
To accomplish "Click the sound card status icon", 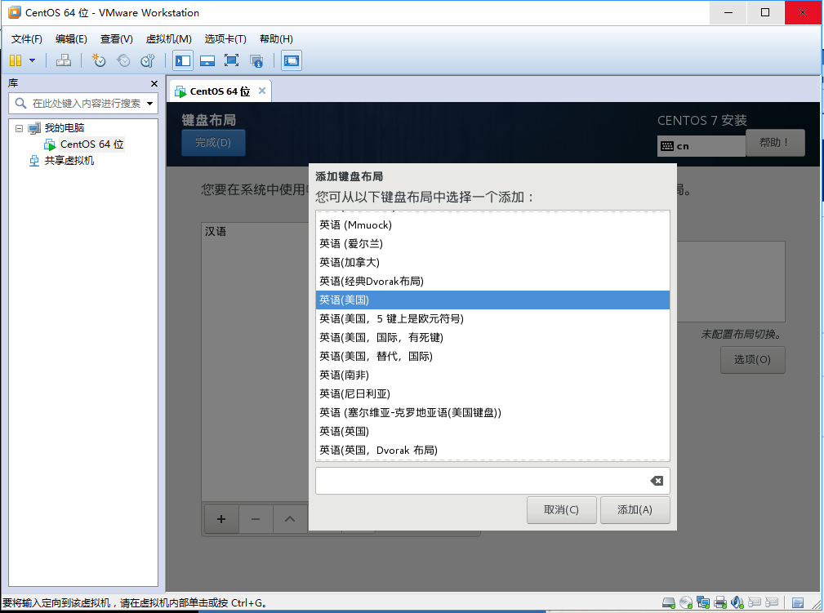I will pyautogui.click(x=737, y=602).
